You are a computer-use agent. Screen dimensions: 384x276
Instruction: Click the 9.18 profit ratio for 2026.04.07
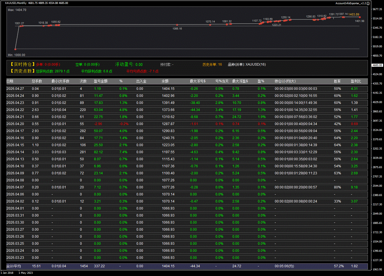[354, 187]
